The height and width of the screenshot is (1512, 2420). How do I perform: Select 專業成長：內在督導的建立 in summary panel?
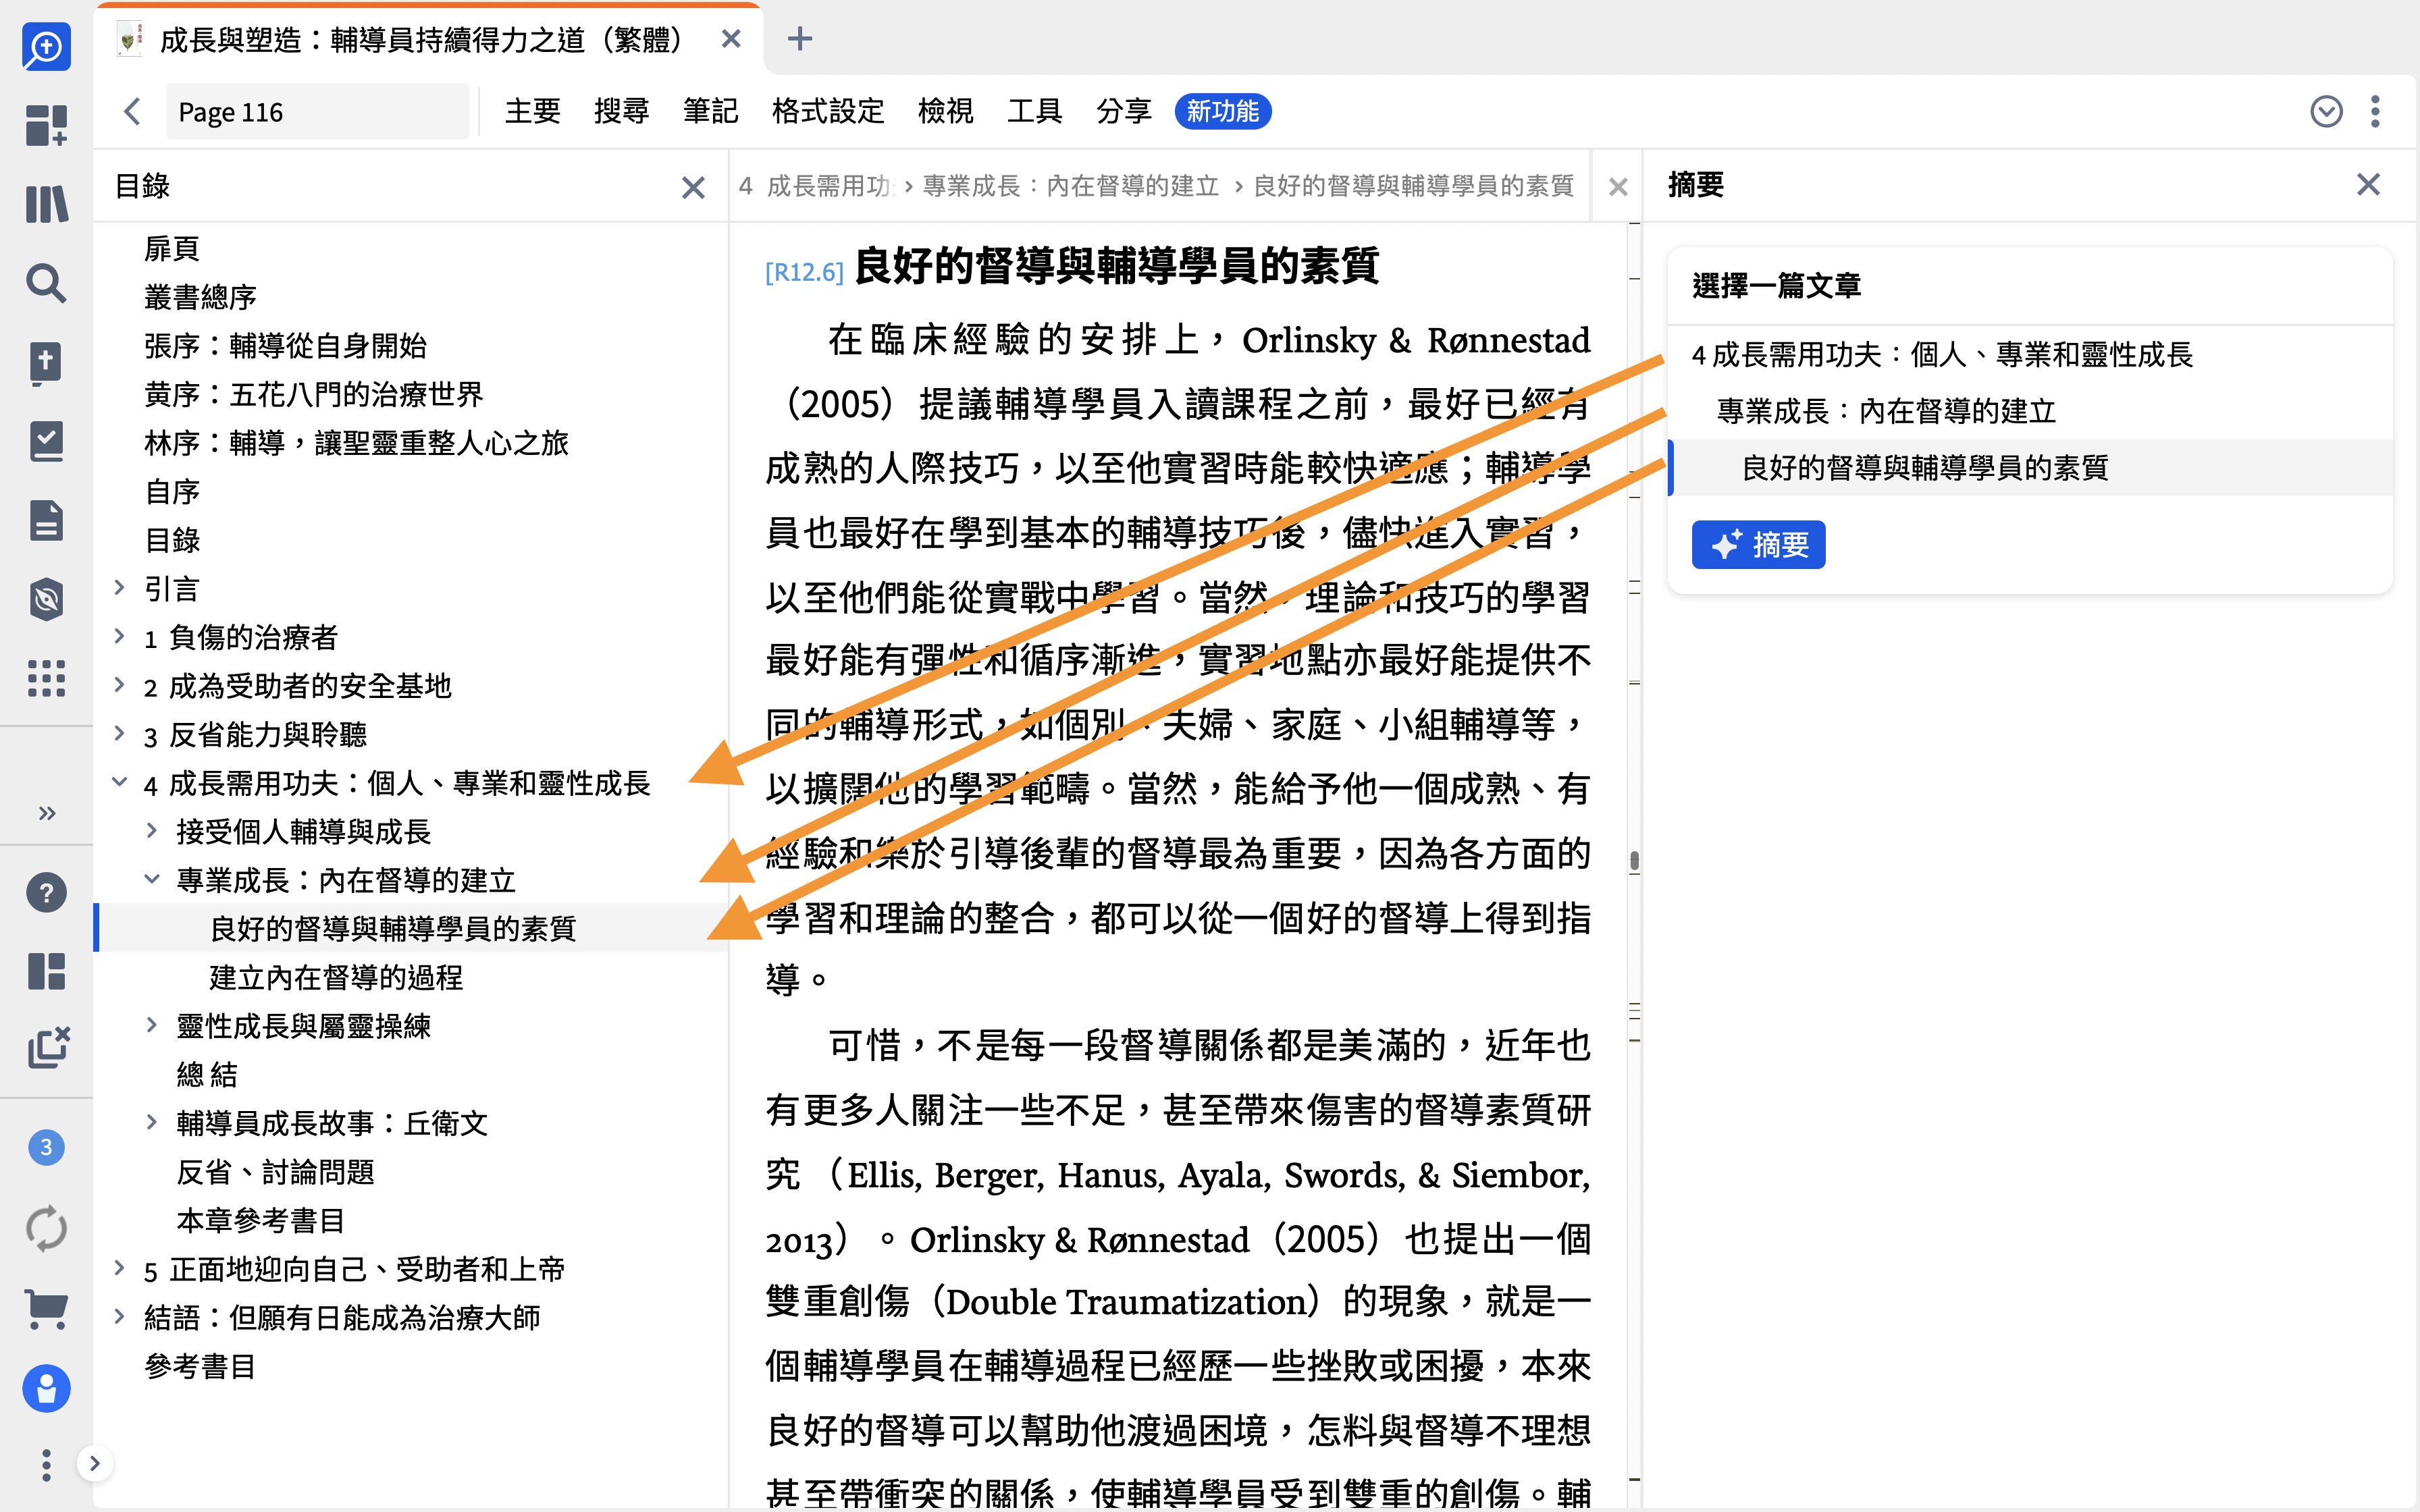1886,411
